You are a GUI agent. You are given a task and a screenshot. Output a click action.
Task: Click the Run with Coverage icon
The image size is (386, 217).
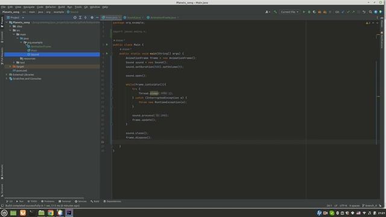314,12
